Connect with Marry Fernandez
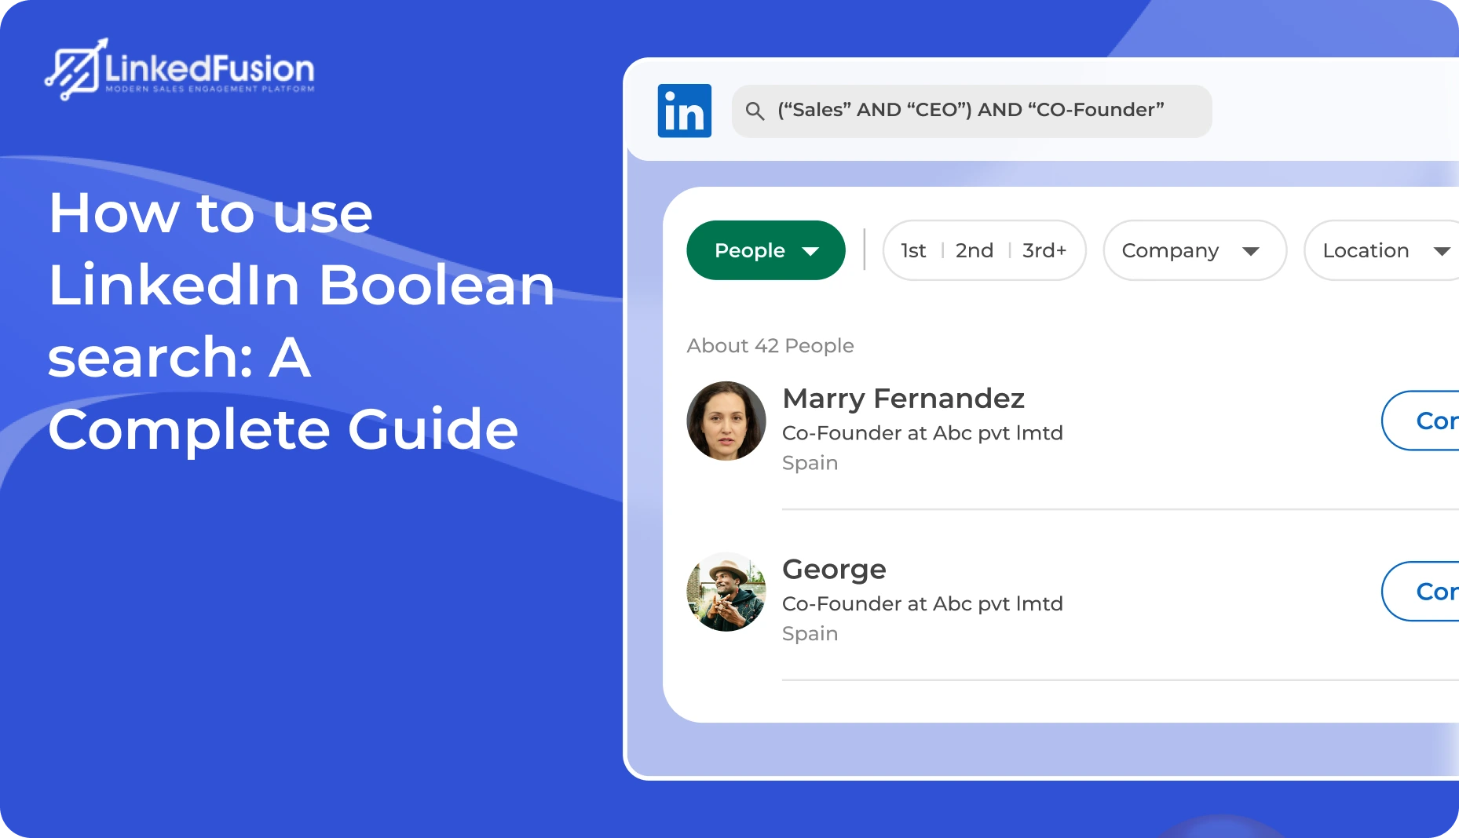 tap(1421, 421)
